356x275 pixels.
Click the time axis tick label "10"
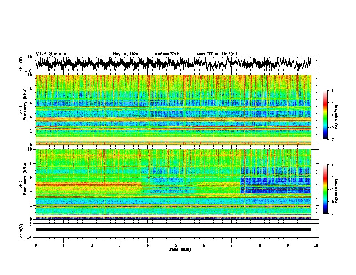[x=316, y=245]
